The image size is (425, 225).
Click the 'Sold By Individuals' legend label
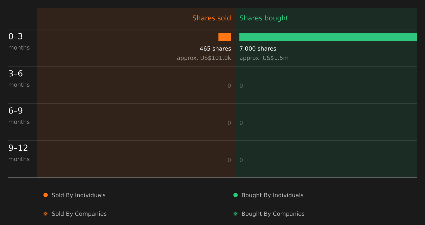coord(79,195)
